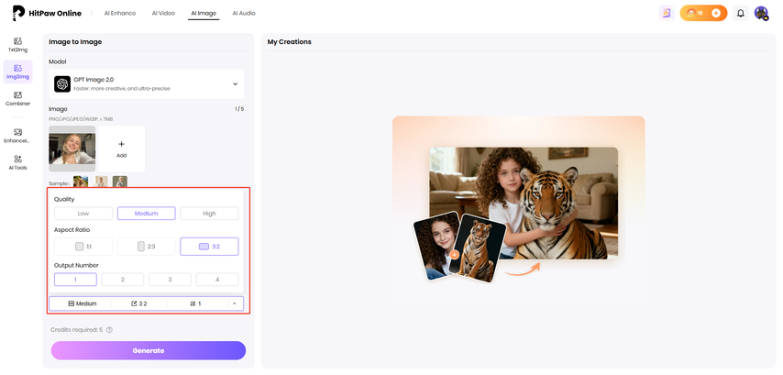
Task: Switch to the AI Audio tab
Action: [x=244, y=14]
